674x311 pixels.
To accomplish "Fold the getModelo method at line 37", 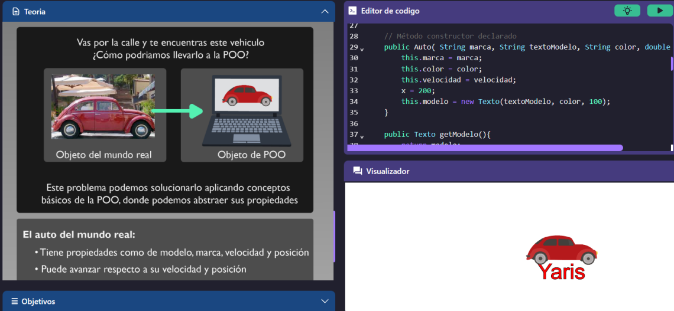I will (x=362, y=136).
